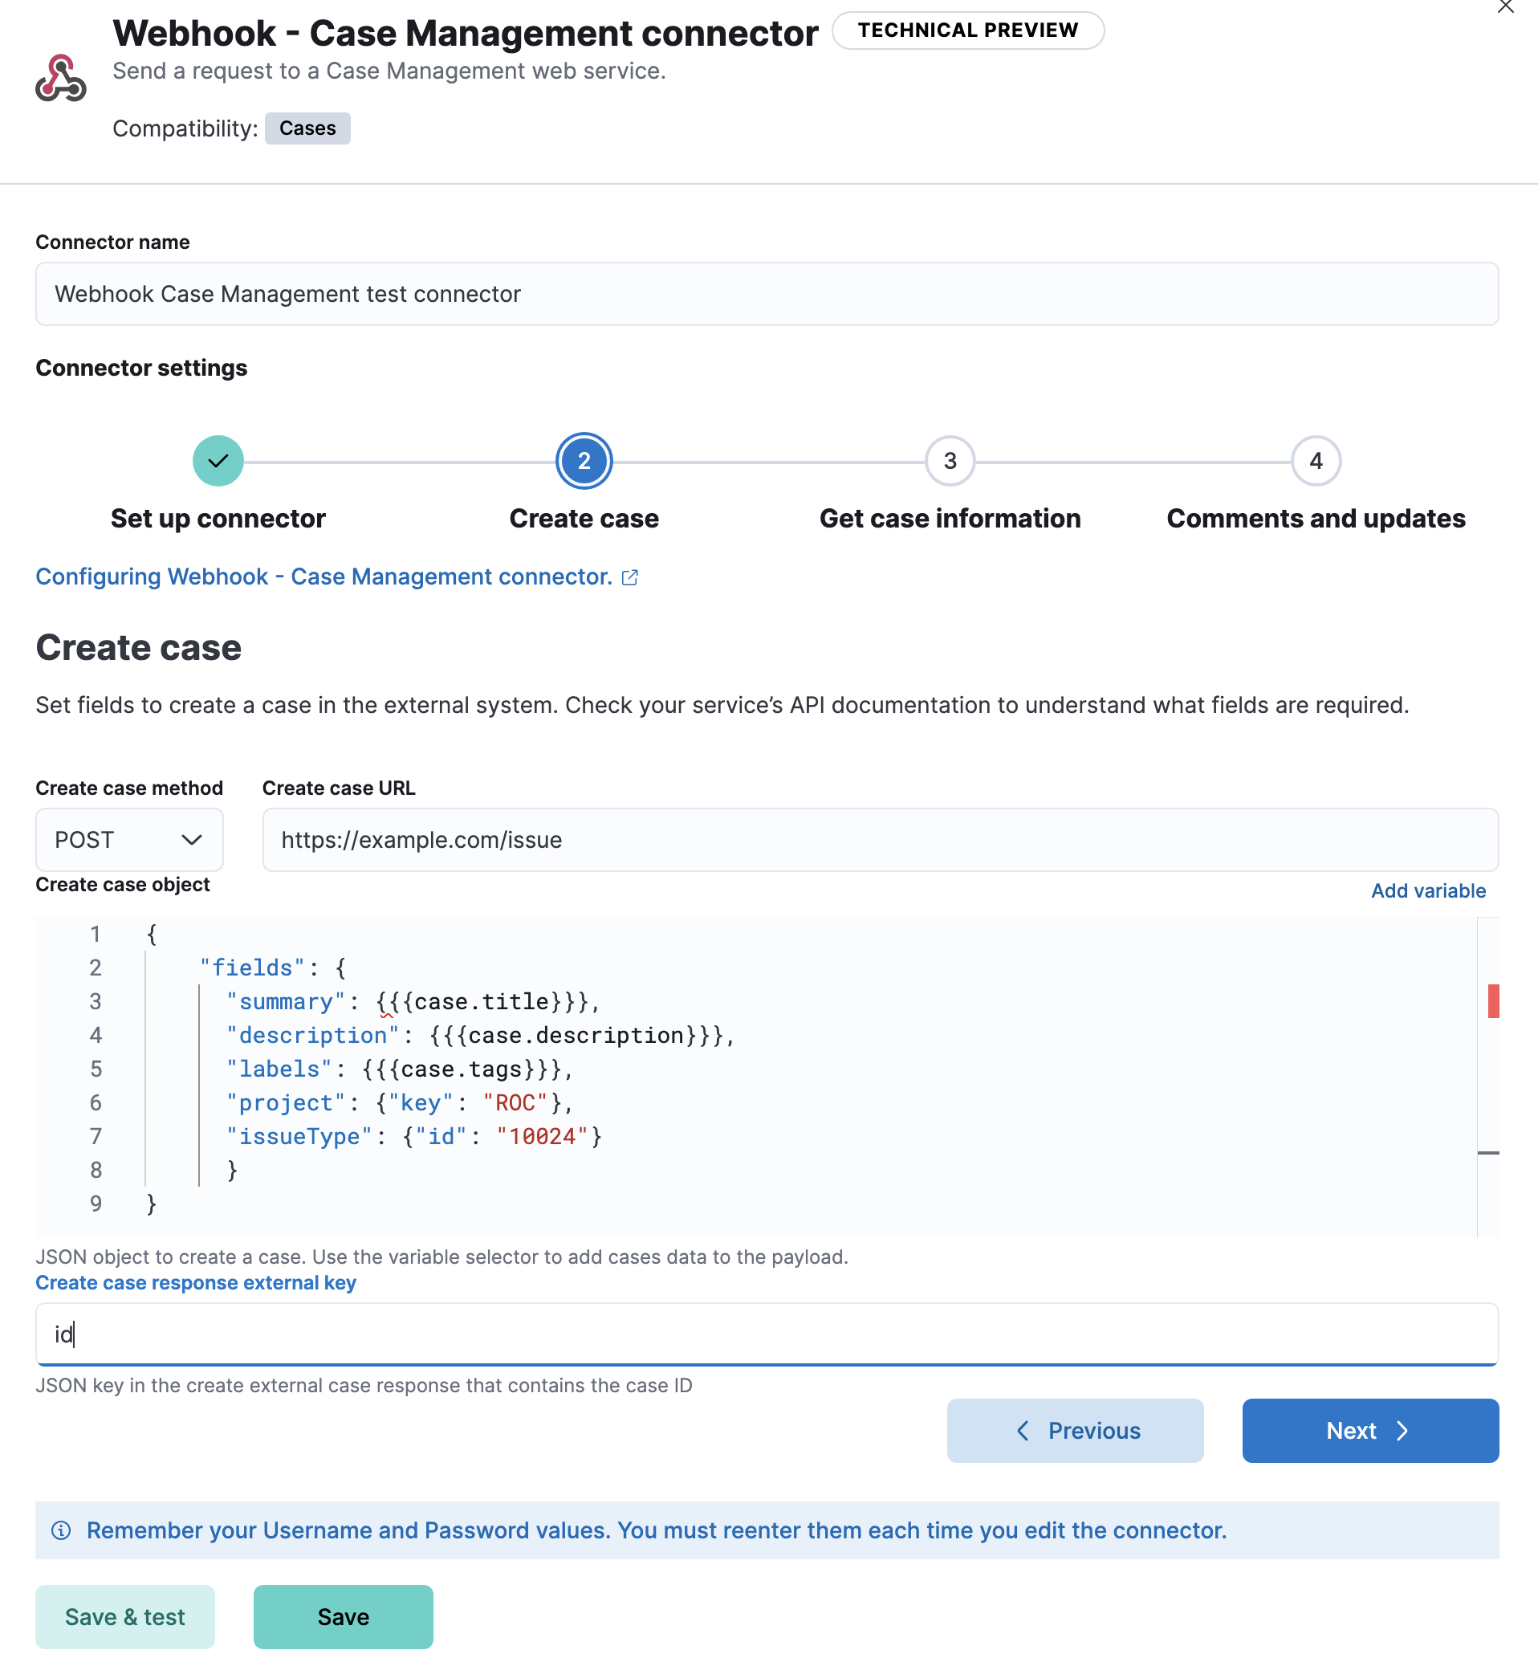This screenshot has height=1662, width=1538.
Task: Click the external link icon beside the configuration docs link
Action: tap(630, 576)
